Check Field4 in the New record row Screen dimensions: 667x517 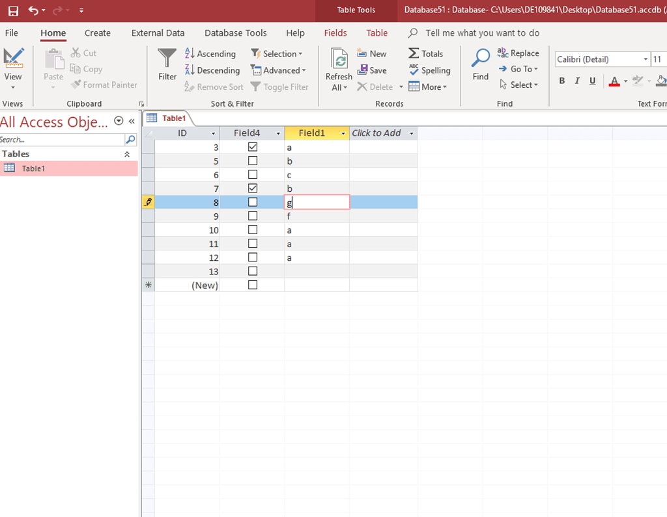pos(252,285)
